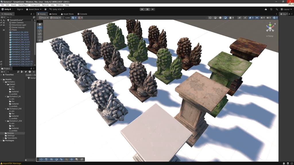
Task: Select the Hand (View) tool
Action: point(40,24)
